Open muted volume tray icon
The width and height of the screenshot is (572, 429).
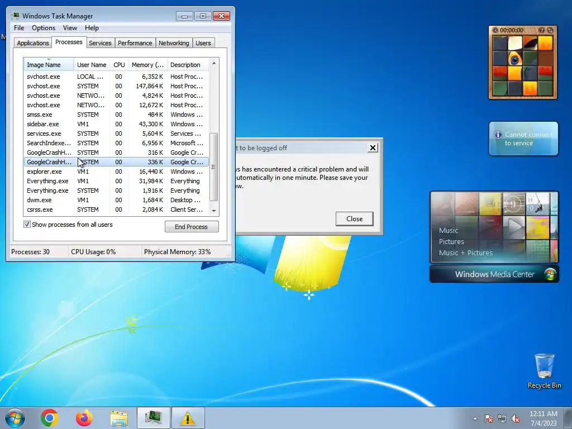(516, 418)
